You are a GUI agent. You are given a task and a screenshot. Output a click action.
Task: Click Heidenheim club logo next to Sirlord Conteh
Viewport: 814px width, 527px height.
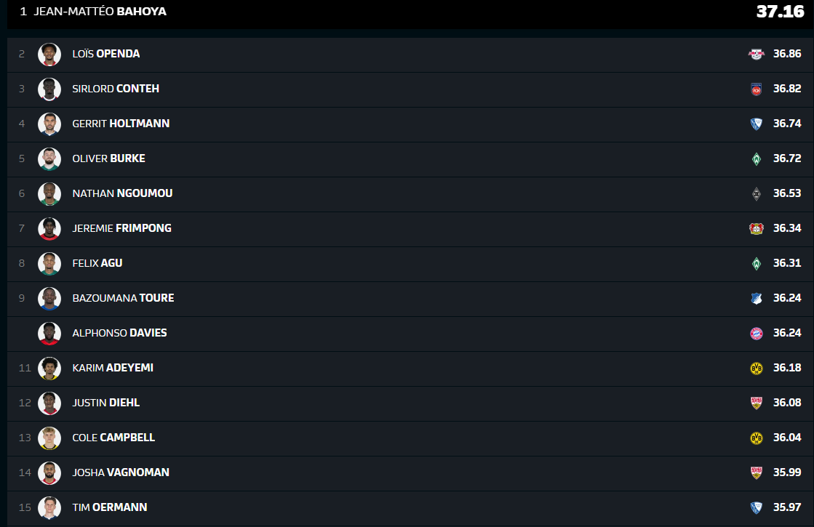pos(757,89)
